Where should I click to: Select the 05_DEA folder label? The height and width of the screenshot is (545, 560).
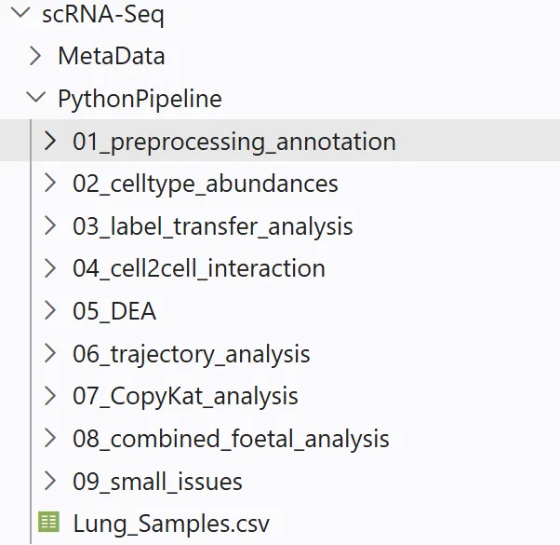(114, 311)
